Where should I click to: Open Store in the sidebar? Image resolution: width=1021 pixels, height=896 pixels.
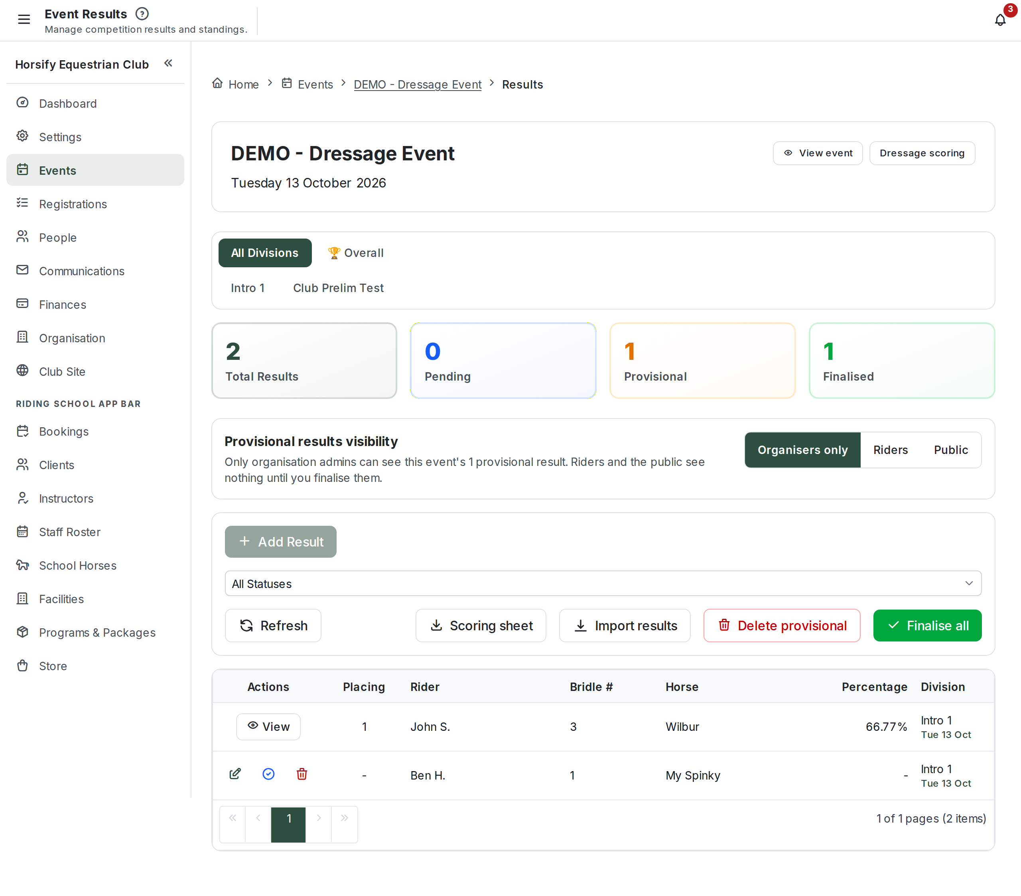point(95,666)
